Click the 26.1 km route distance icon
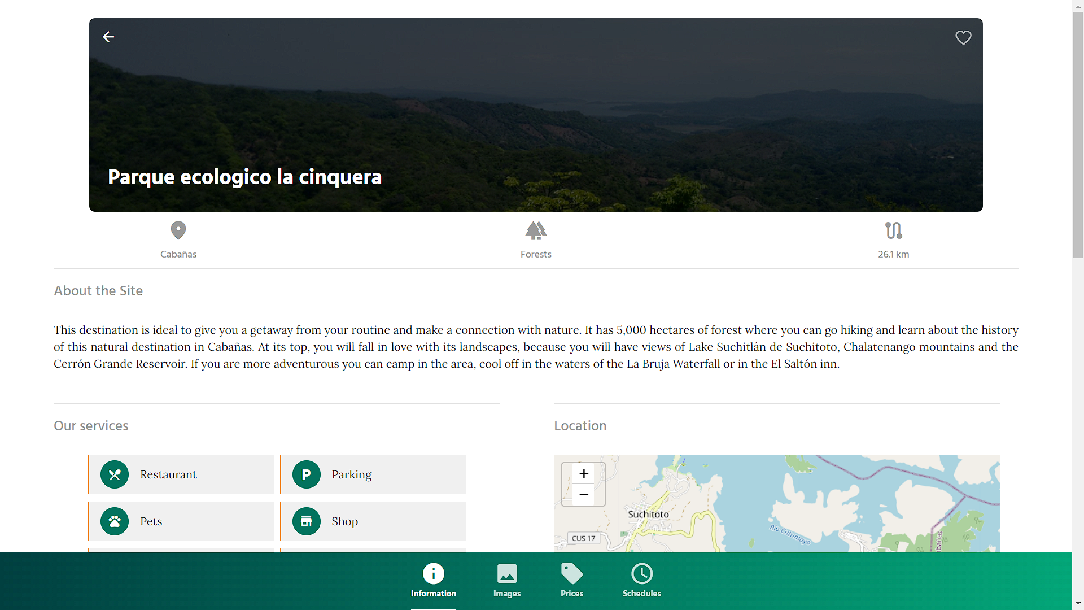1084x610 pixels. (894, 230)
